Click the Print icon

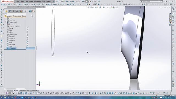tap(73, 1)
